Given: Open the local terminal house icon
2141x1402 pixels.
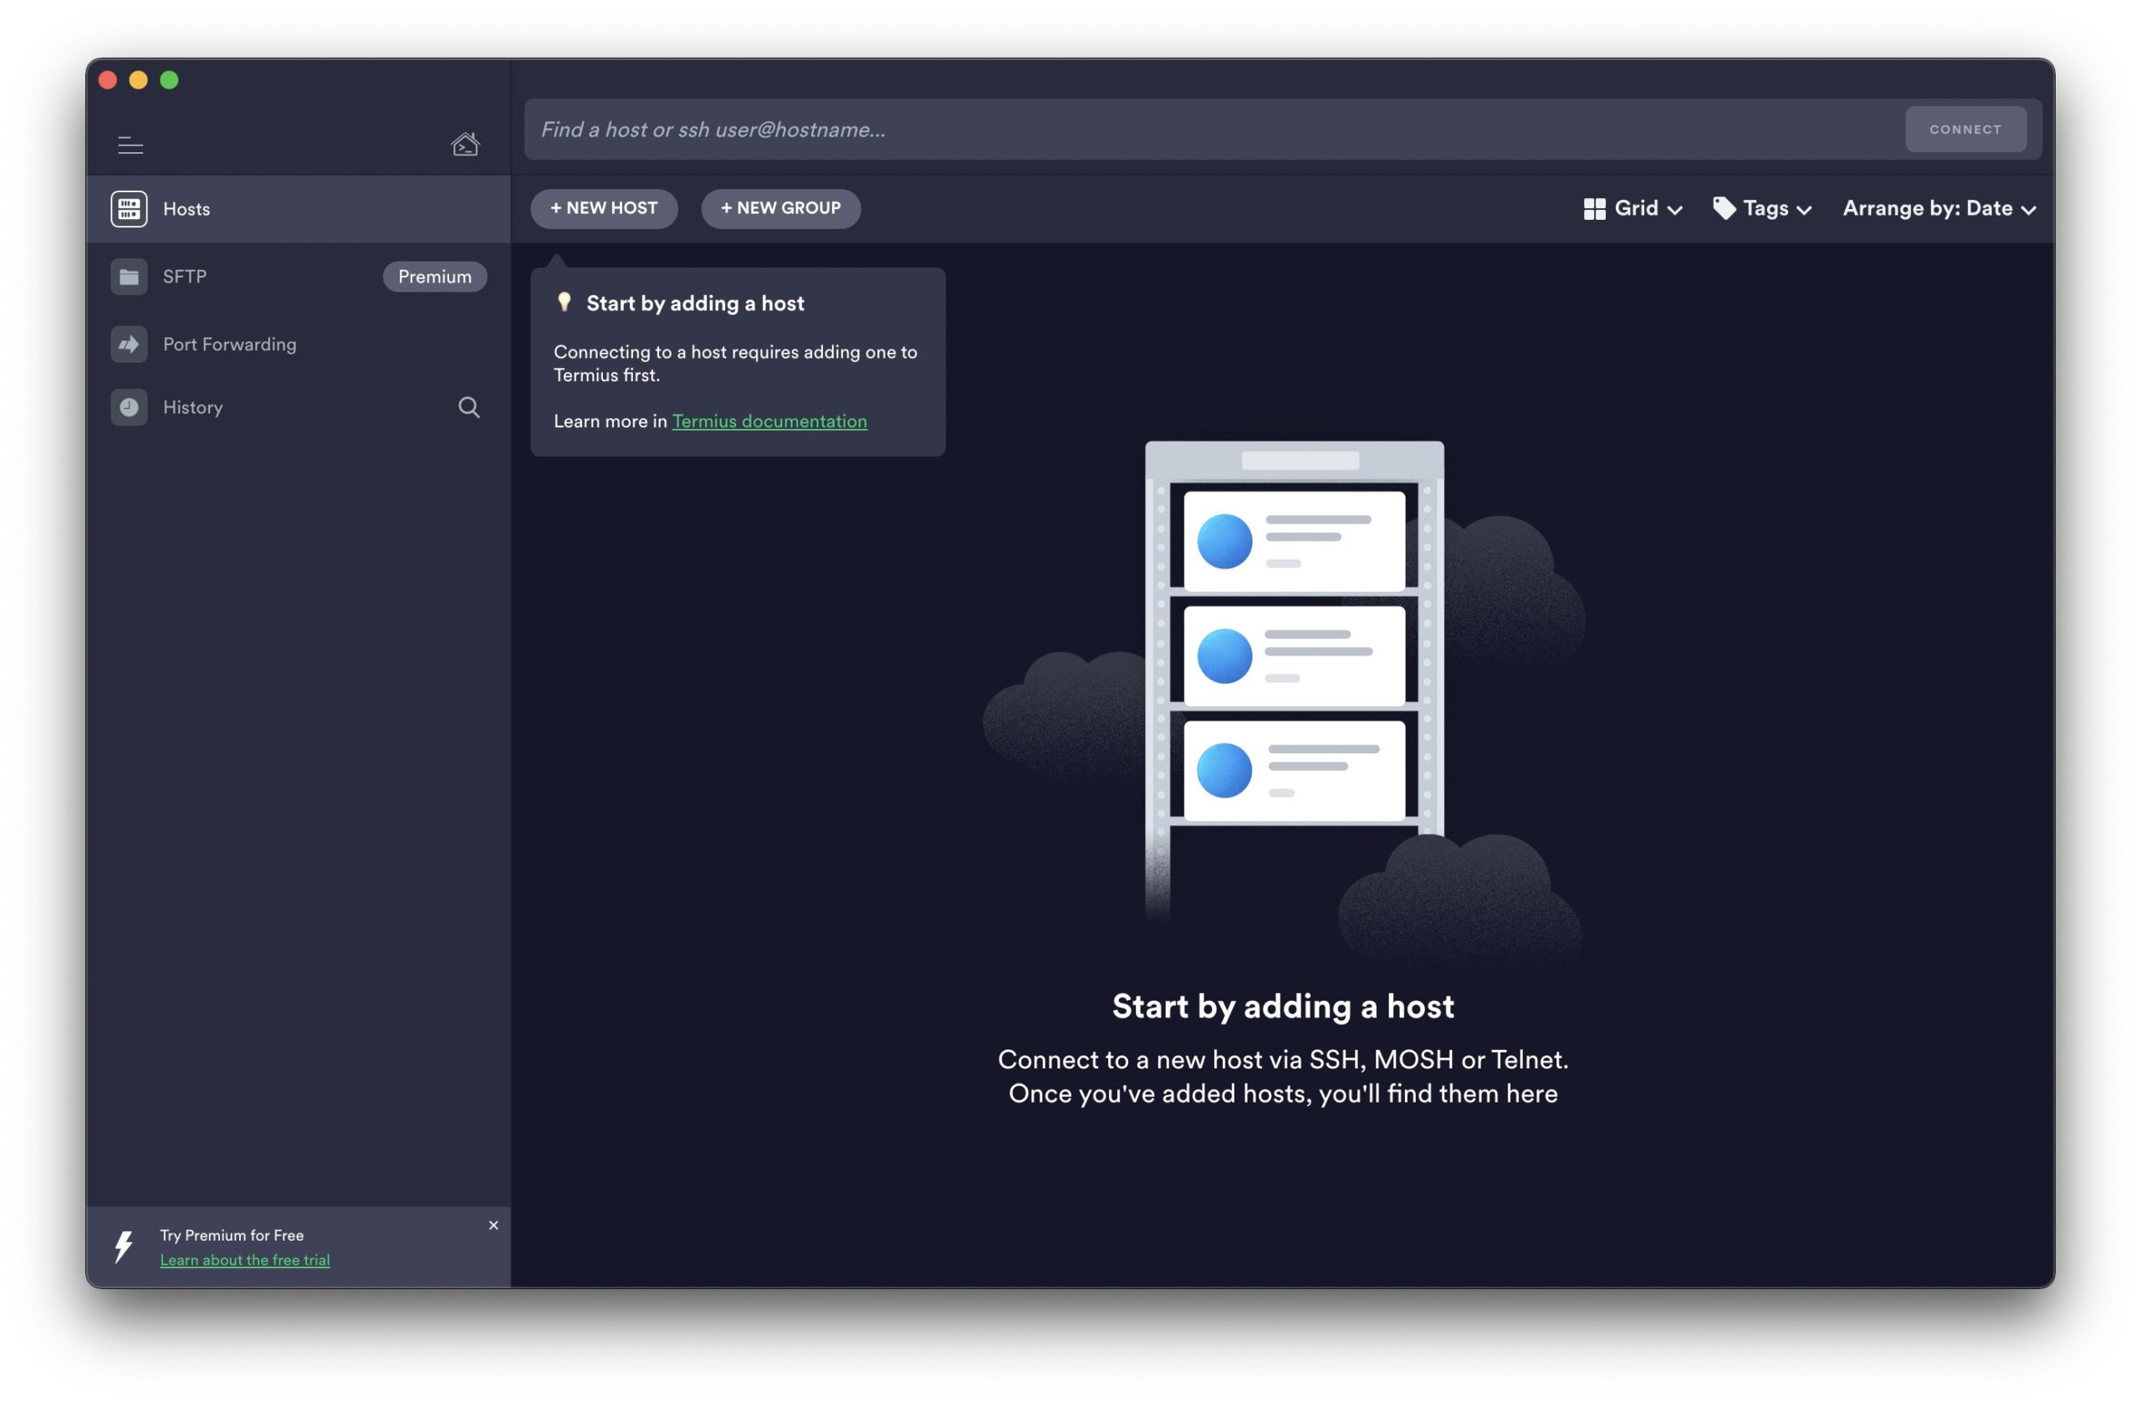Looking at the screenshot, I should [465, 144].
